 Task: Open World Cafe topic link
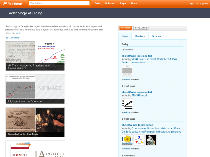pyautogui.click(x=137, y=59)
